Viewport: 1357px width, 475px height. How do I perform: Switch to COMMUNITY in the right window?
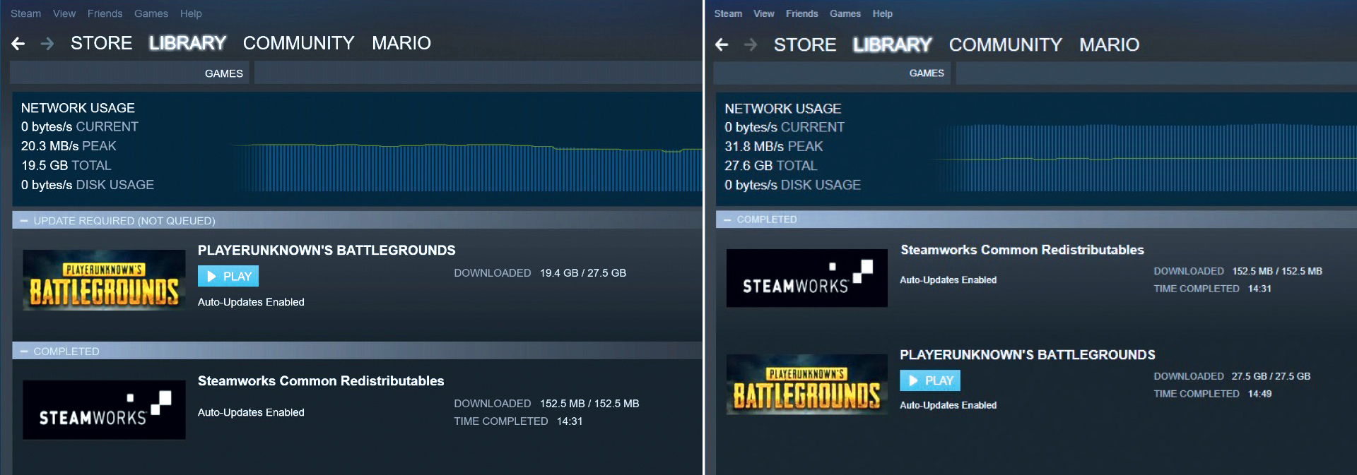click(x=1005, y=45)
